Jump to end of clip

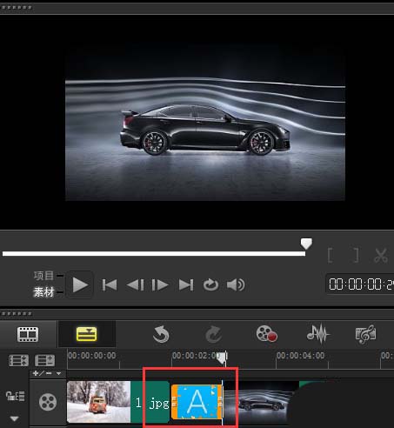coord(186,284)
